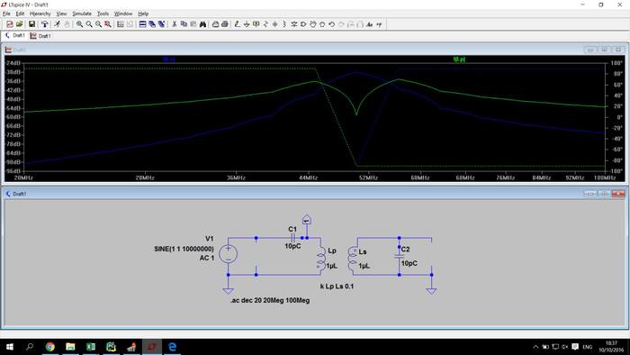Click the Print icon in toolbar
The height and width of the screenshot is (355, 630).
tap(225, 24)
